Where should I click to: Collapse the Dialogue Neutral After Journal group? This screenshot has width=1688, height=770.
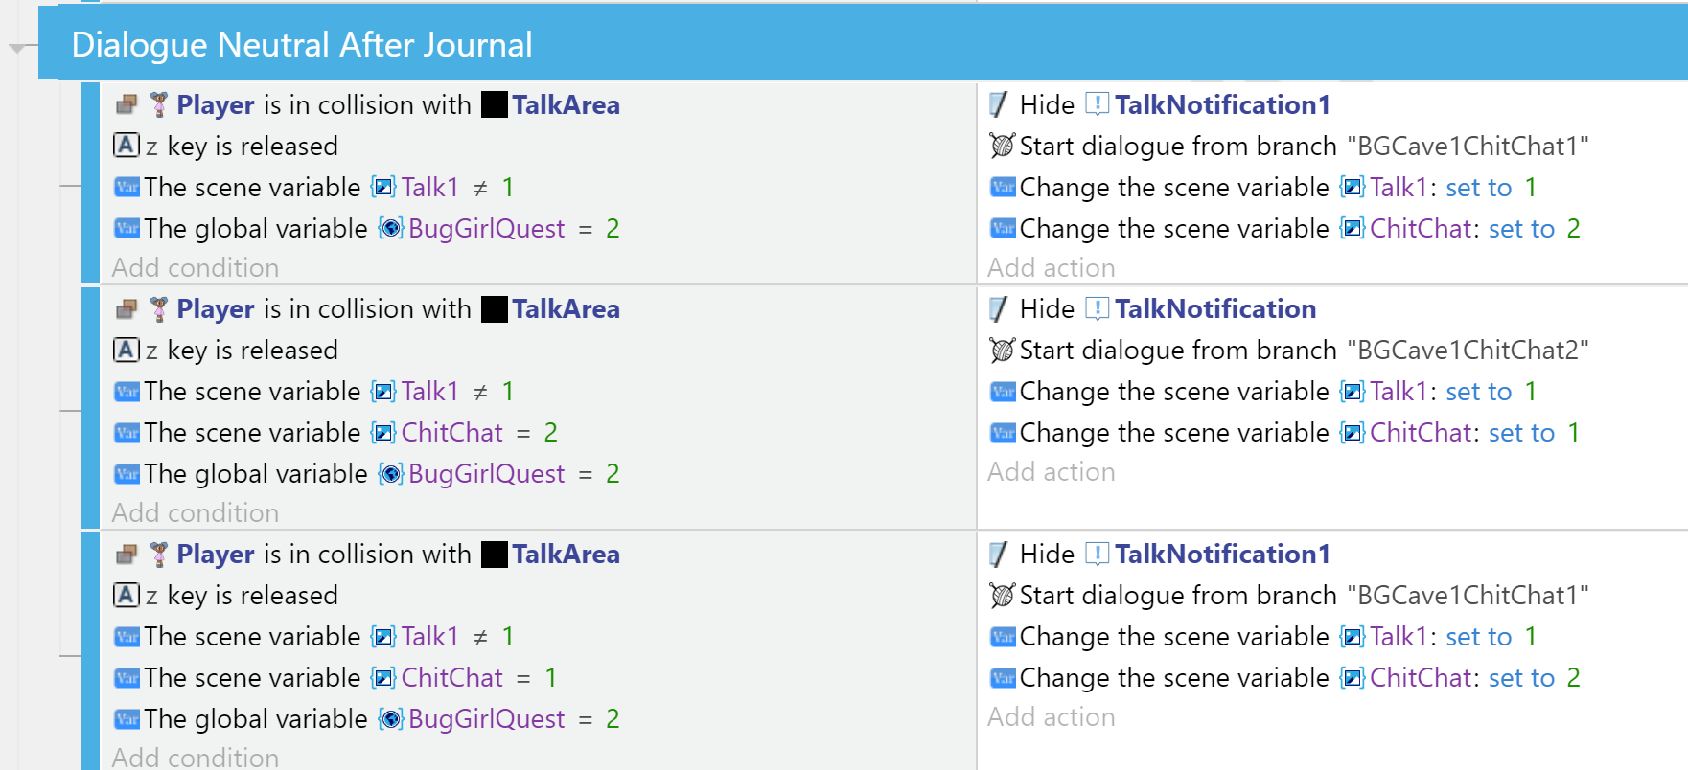point(17,47)
